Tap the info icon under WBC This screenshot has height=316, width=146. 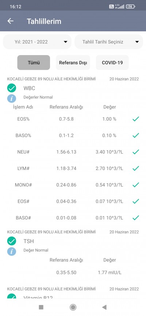pyautogui.click(x=12, y=99)
